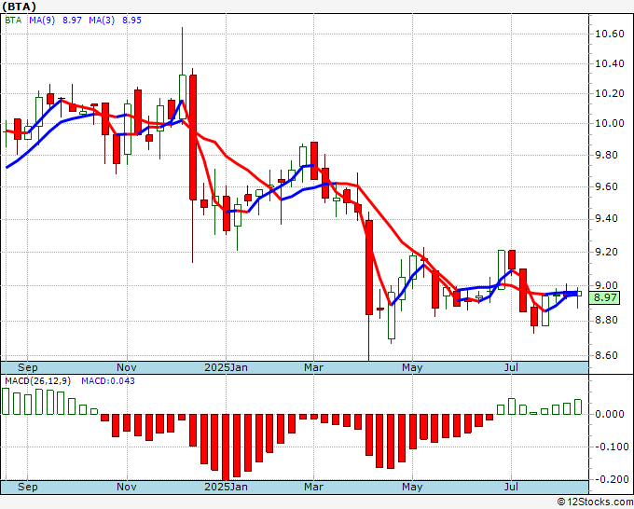Click the MA(9) legend label
The height and width of the screenshot is (509, 634).
42,21
